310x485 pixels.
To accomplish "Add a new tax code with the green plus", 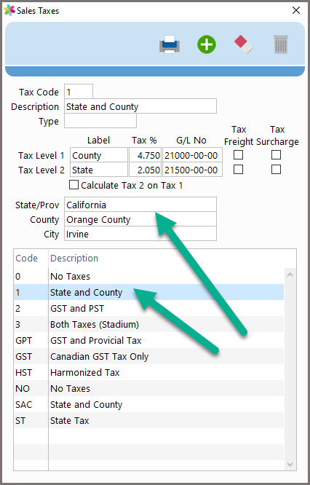I will click(207, 44).
